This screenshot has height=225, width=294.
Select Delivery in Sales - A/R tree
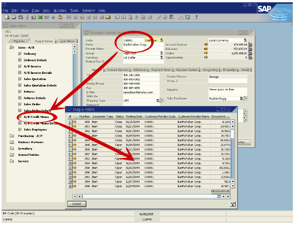tap(30, 54)
